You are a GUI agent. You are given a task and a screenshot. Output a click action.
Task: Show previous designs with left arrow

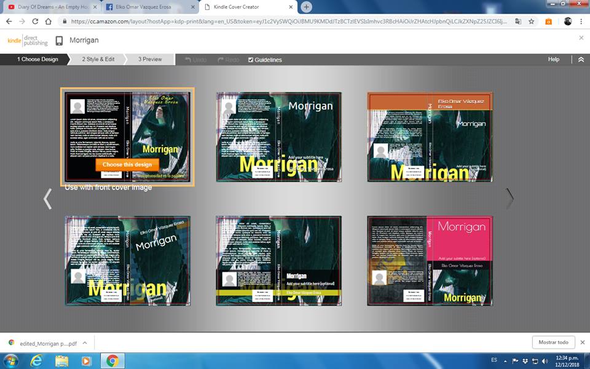47,198
